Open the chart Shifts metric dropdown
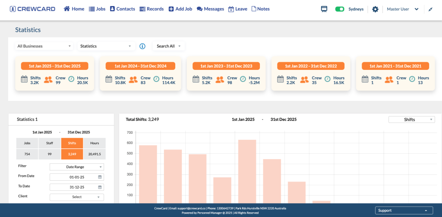 411,120
